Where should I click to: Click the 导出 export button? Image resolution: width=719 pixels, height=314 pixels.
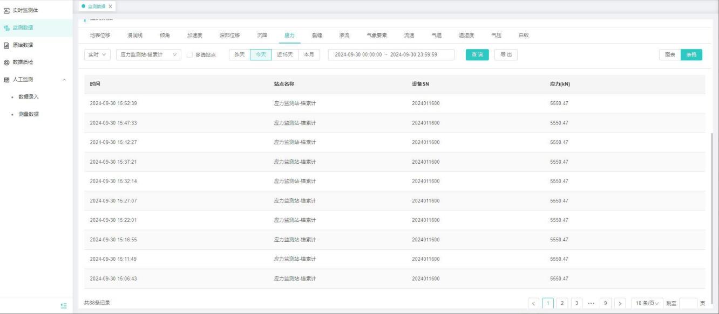[506, 55]
